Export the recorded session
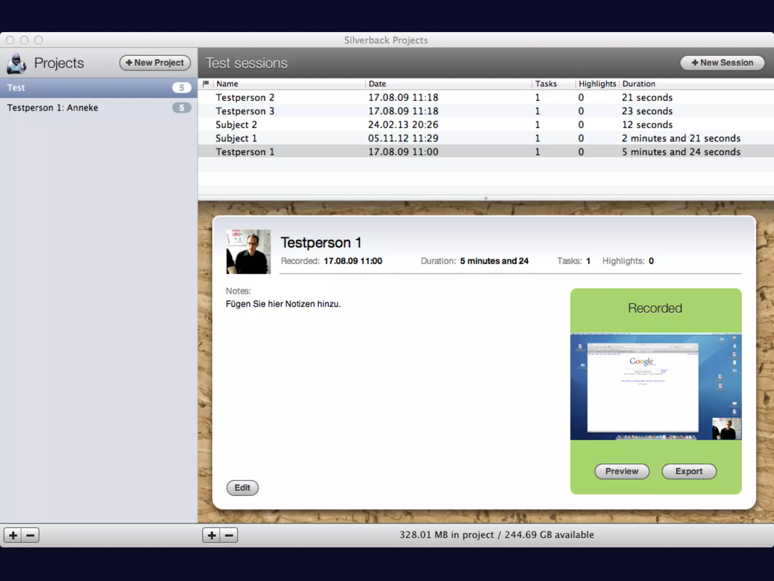Viewport: 774px width, 581px height. coord(689,471)
